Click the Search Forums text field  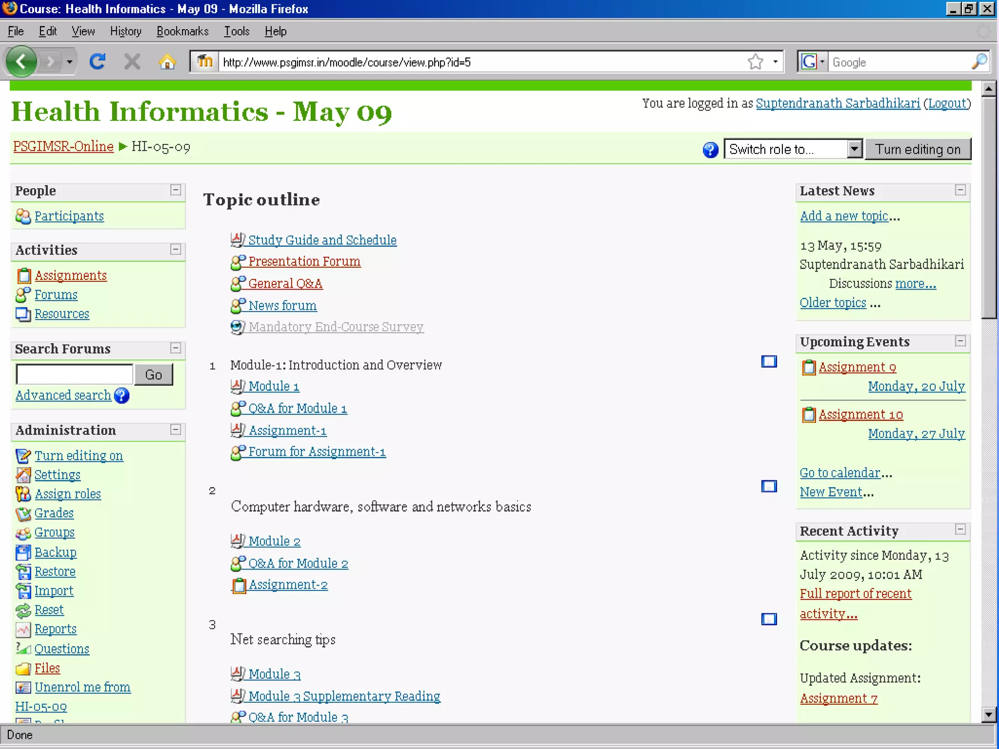point(74,374)
